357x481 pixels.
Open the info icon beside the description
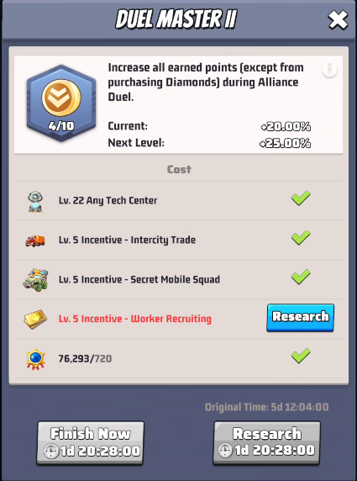click(x=330, y=70)
